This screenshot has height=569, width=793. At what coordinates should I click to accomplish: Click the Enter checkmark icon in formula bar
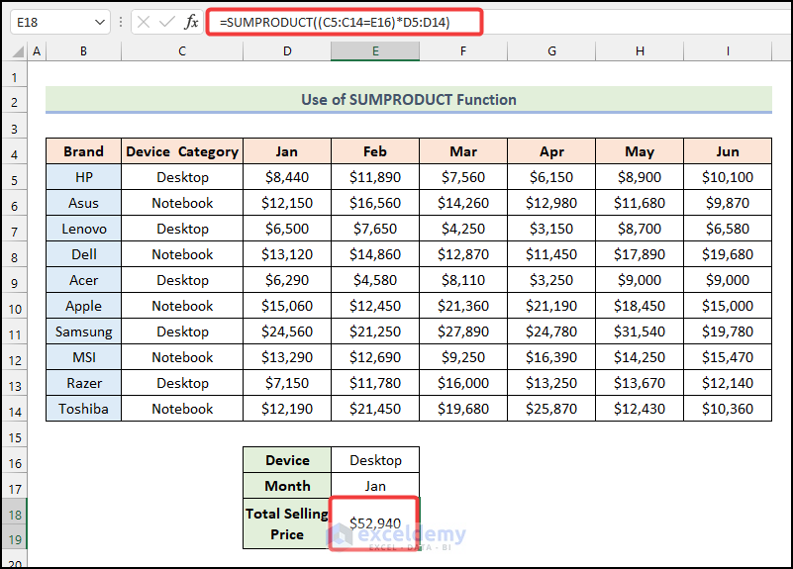coord(167,22)
